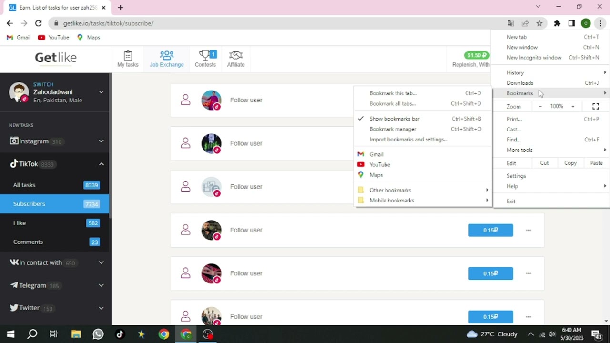Open Windows Start menu

tap(10, 334)
